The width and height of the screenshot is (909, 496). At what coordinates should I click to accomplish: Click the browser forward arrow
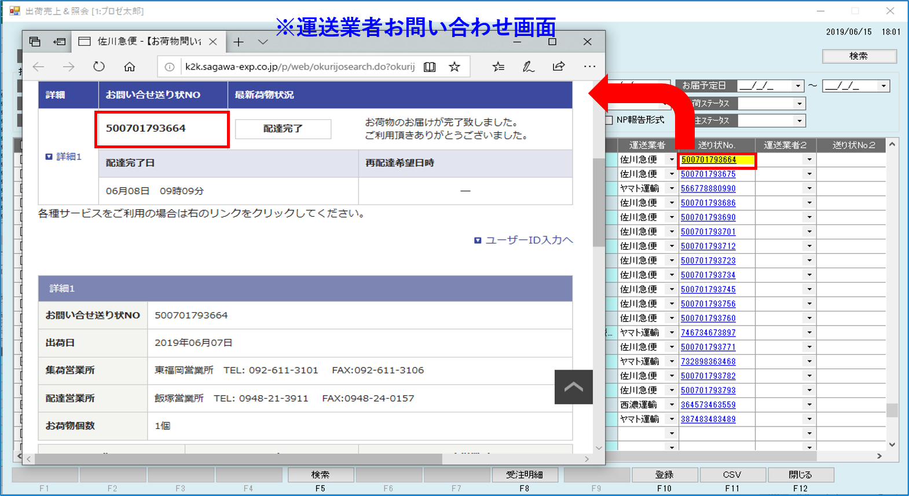[68, 67]
